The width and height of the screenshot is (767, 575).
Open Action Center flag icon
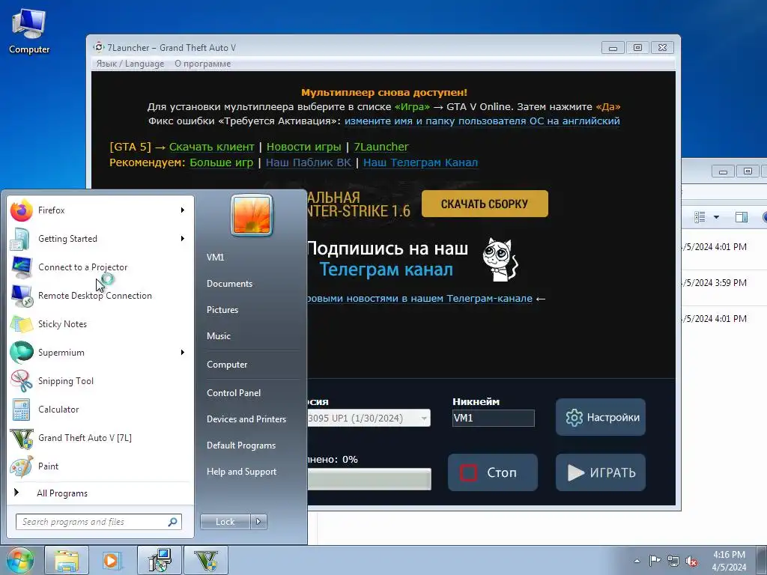(x=655, y=561)
